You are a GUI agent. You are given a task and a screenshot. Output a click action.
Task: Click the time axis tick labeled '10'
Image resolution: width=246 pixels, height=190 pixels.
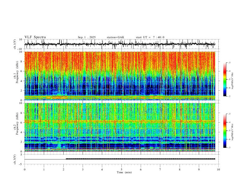tap(218, 170)
